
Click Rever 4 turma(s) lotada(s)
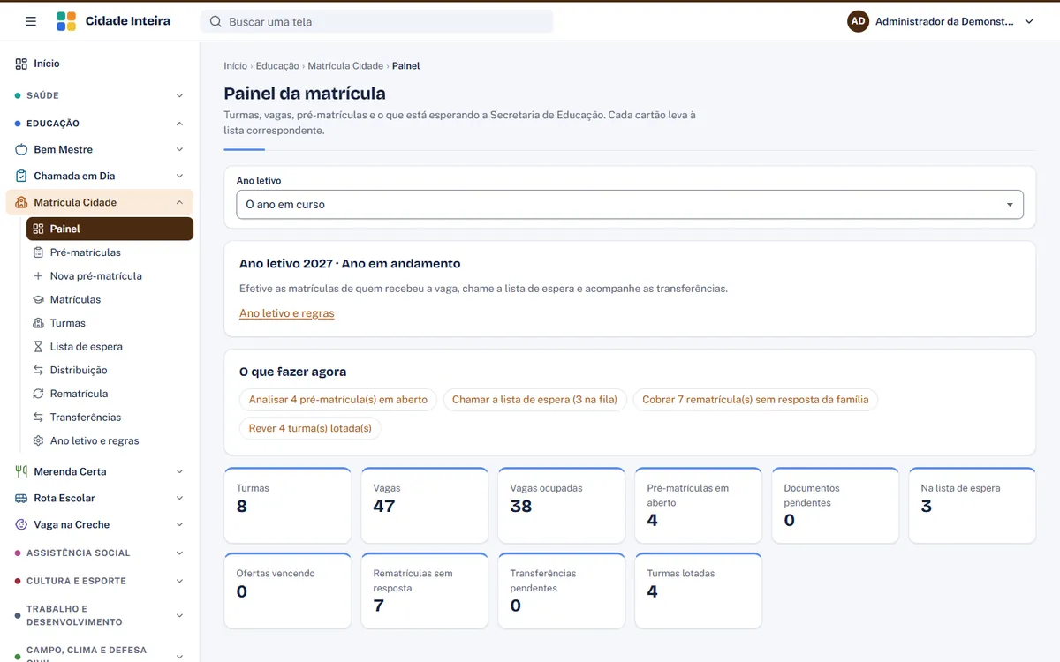[x=310, y=429]
